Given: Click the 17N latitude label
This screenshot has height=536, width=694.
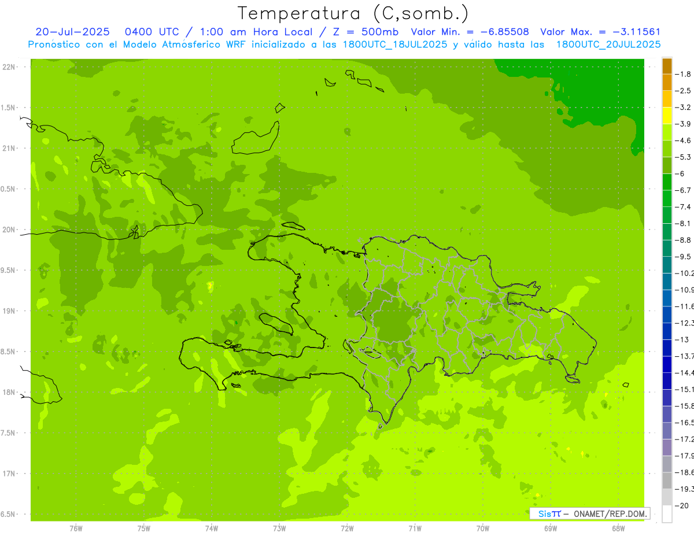Looking at the screenshot, I should [x=9, y=474].
